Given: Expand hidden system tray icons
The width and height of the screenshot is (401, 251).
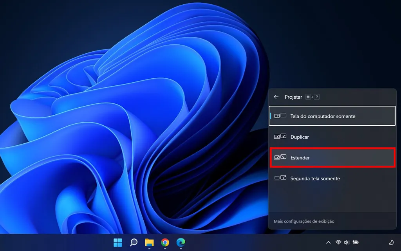Looking at the screenshot, I should pyautogui.click(x=328, y=243).
